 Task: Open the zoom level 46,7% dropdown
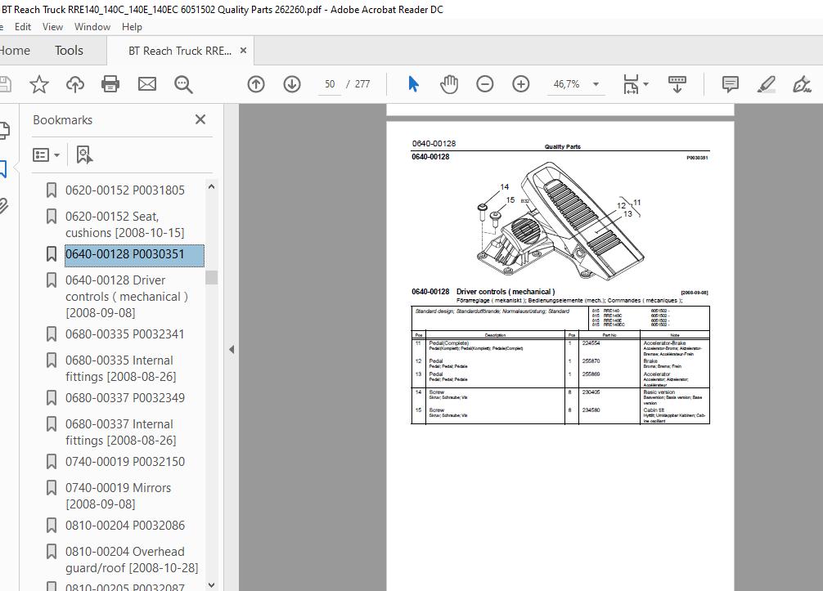point(596,84)
